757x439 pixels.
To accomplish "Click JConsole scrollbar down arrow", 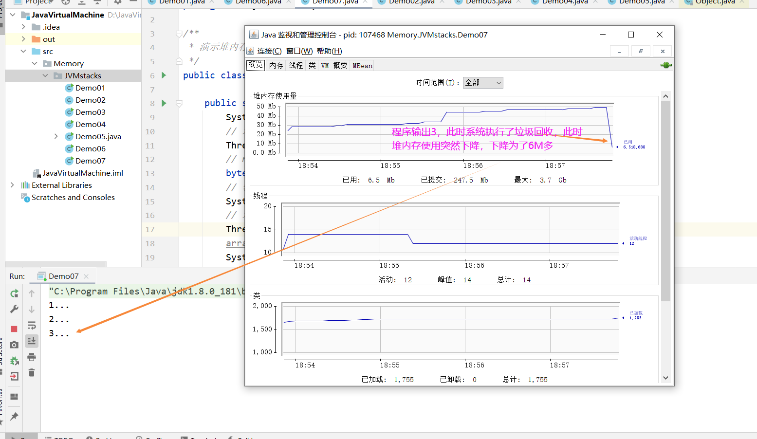I will pos(665,378).
